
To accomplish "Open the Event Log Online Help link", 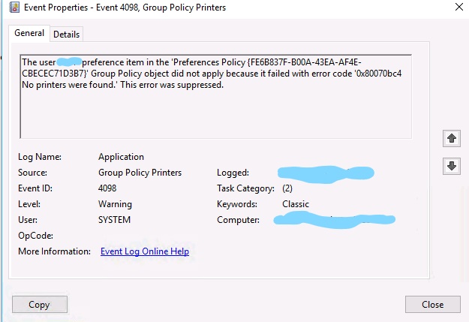I will pos(145,251).
